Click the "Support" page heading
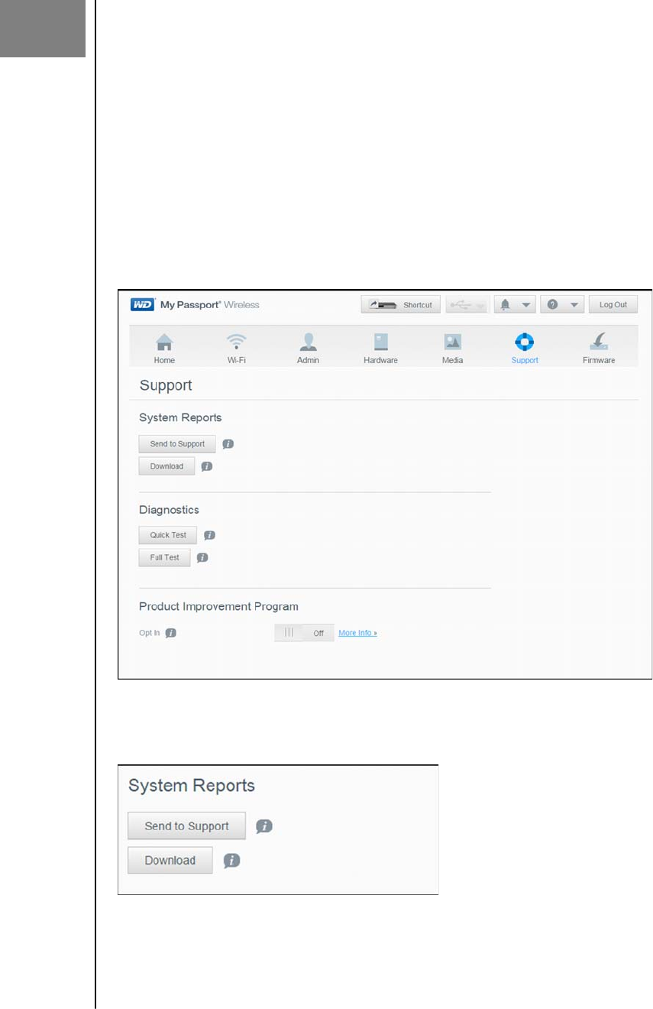653x1009 pixels. pos(166,386)
